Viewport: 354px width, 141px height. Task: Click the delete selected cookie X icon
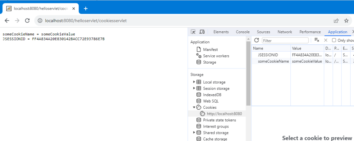pyautogui.click(x=326, y=40)
